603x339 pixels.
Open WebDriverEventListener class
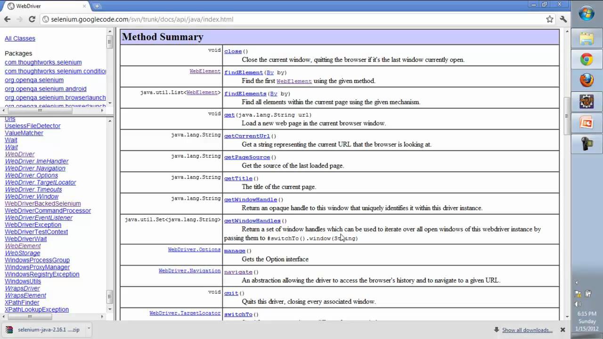[x=39, y=218]
